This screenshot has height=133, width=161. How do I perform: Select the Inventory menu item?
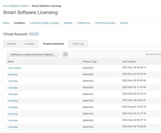coord(19,23)
